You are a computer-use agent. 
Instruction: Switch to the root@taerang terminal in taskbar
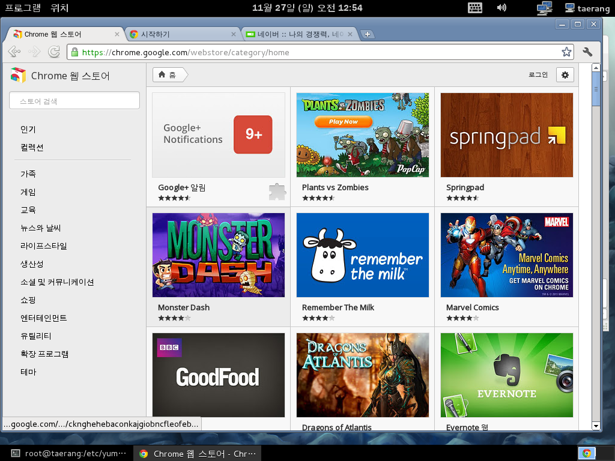click(68, 453)
